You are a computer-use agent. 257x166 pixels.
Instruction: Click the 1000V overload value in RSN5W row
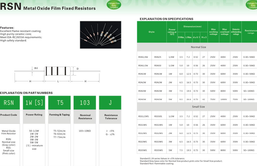[224, 99]
